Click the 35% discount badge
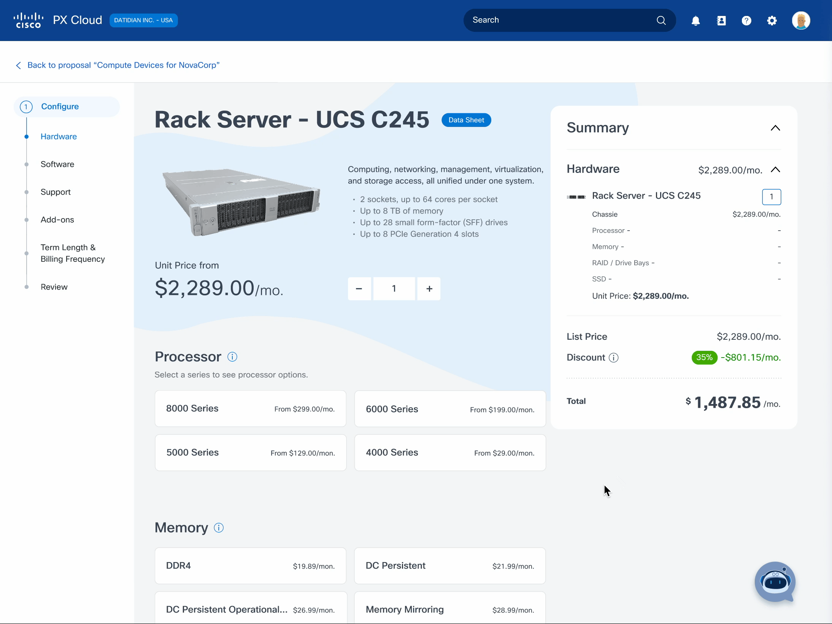 pyautogui.click(x=704, y=358)
